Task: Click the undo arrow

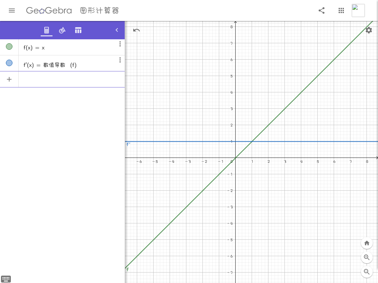Action: [x=136, y=30]
